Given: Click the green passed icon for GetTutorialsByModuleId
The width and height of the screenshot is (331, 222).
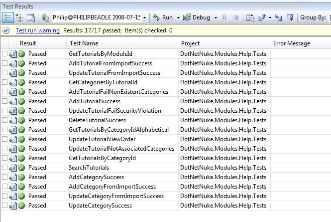Looking at the screenshot, I should [x=21, y=54].
